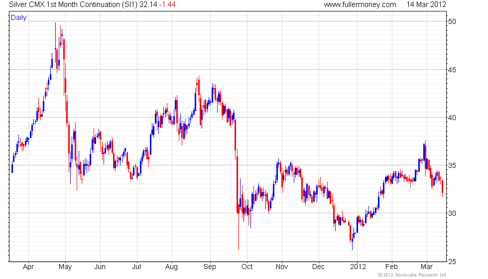Image resolution: width=488 pixels, height=279 pixels.
Task: Click the Mar month axis label
Action: [427, 267]
